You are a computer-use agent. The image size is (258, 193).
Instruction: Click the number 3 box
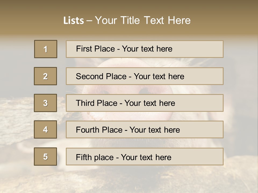click(45, 103)
